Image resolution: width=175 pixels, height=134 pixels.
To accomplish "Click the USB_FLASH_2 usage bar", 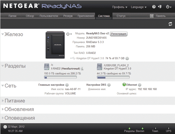I will coord(113,77).
